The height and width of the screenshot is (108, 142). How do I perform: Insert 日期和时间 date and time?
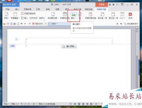[65, 16]
